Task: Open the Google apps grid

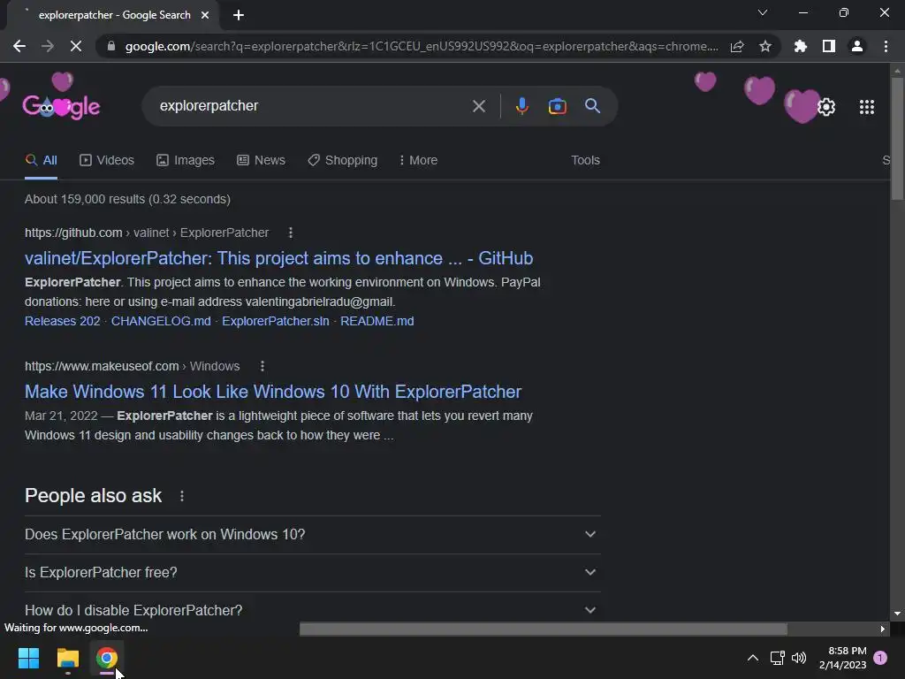Action: 867,107
